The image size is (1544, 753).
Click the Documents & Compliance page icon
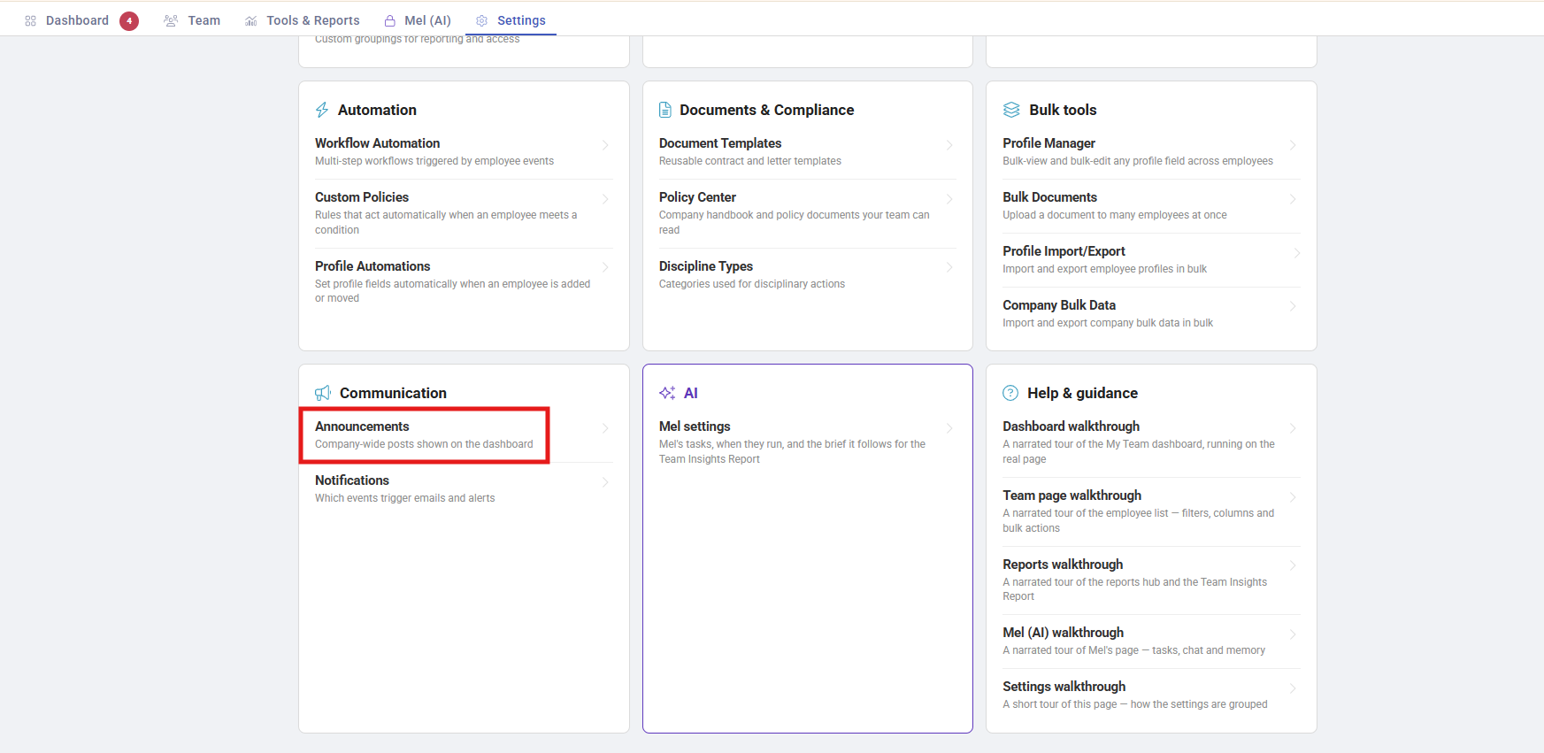[665, 110]
